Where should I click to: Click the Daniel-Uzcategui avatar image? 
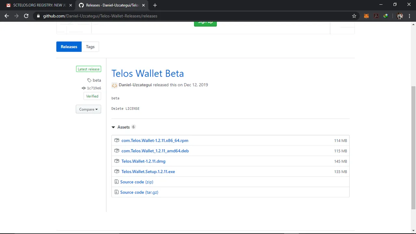pos(114,85)
